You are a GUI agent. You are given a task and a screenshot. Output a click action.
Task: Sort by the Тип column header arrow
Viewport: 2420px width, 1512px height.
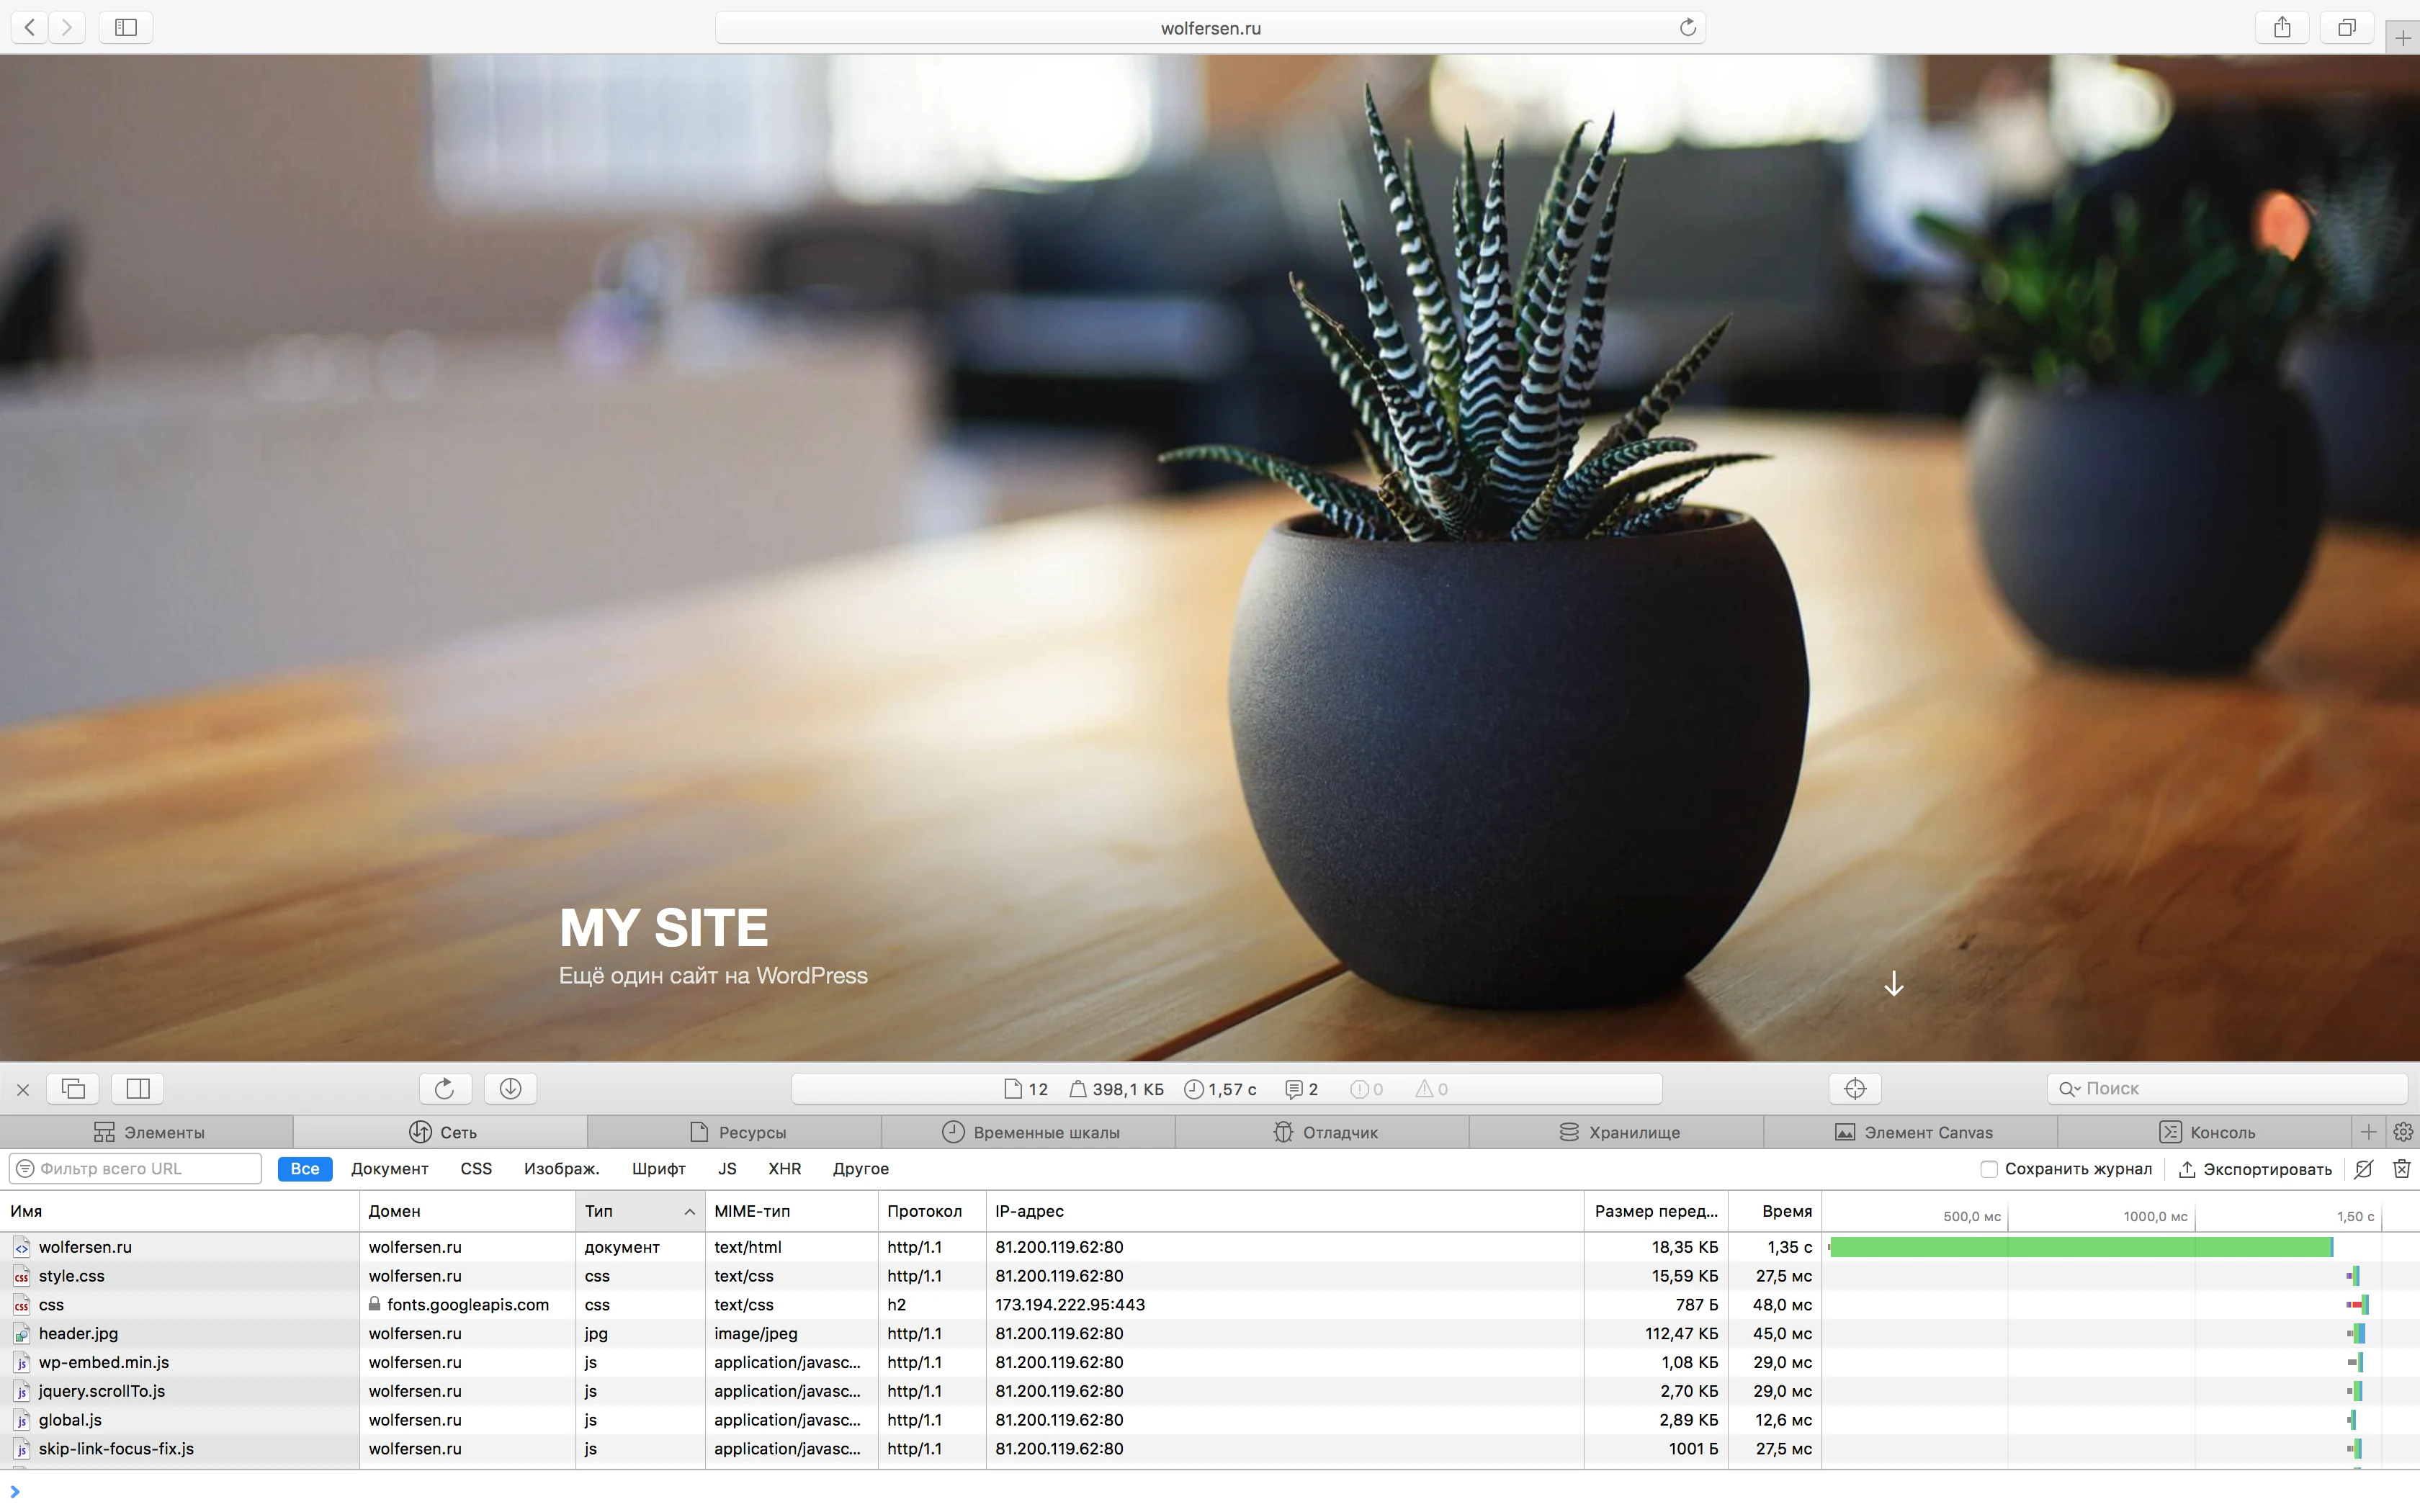pos(689,1212)
